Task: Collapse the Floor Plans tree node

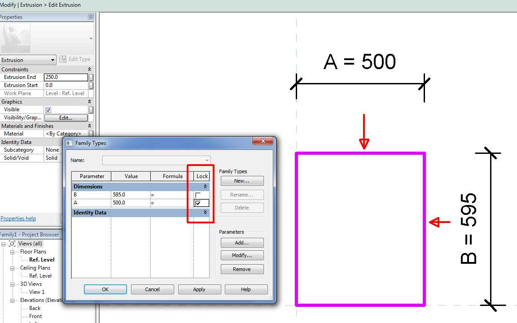Action: (13, 252)
